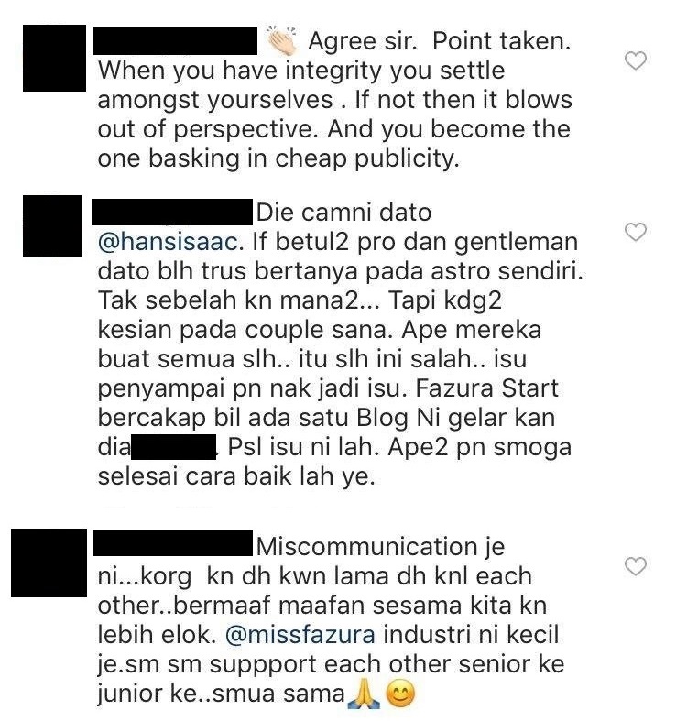
Task: Like the "Miscommunication je ni" comment
Action: click(x=636, y=566)
